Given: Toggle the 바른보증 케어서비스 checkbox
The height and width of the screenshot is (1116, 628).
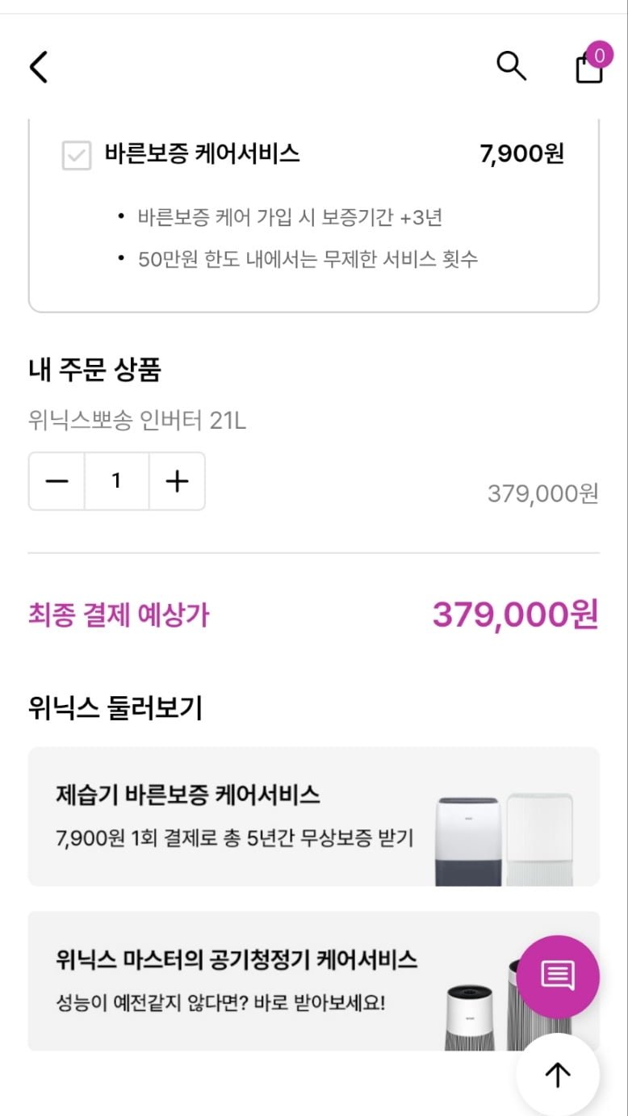Looking at the screenshot, I should (x=77, y=156).
